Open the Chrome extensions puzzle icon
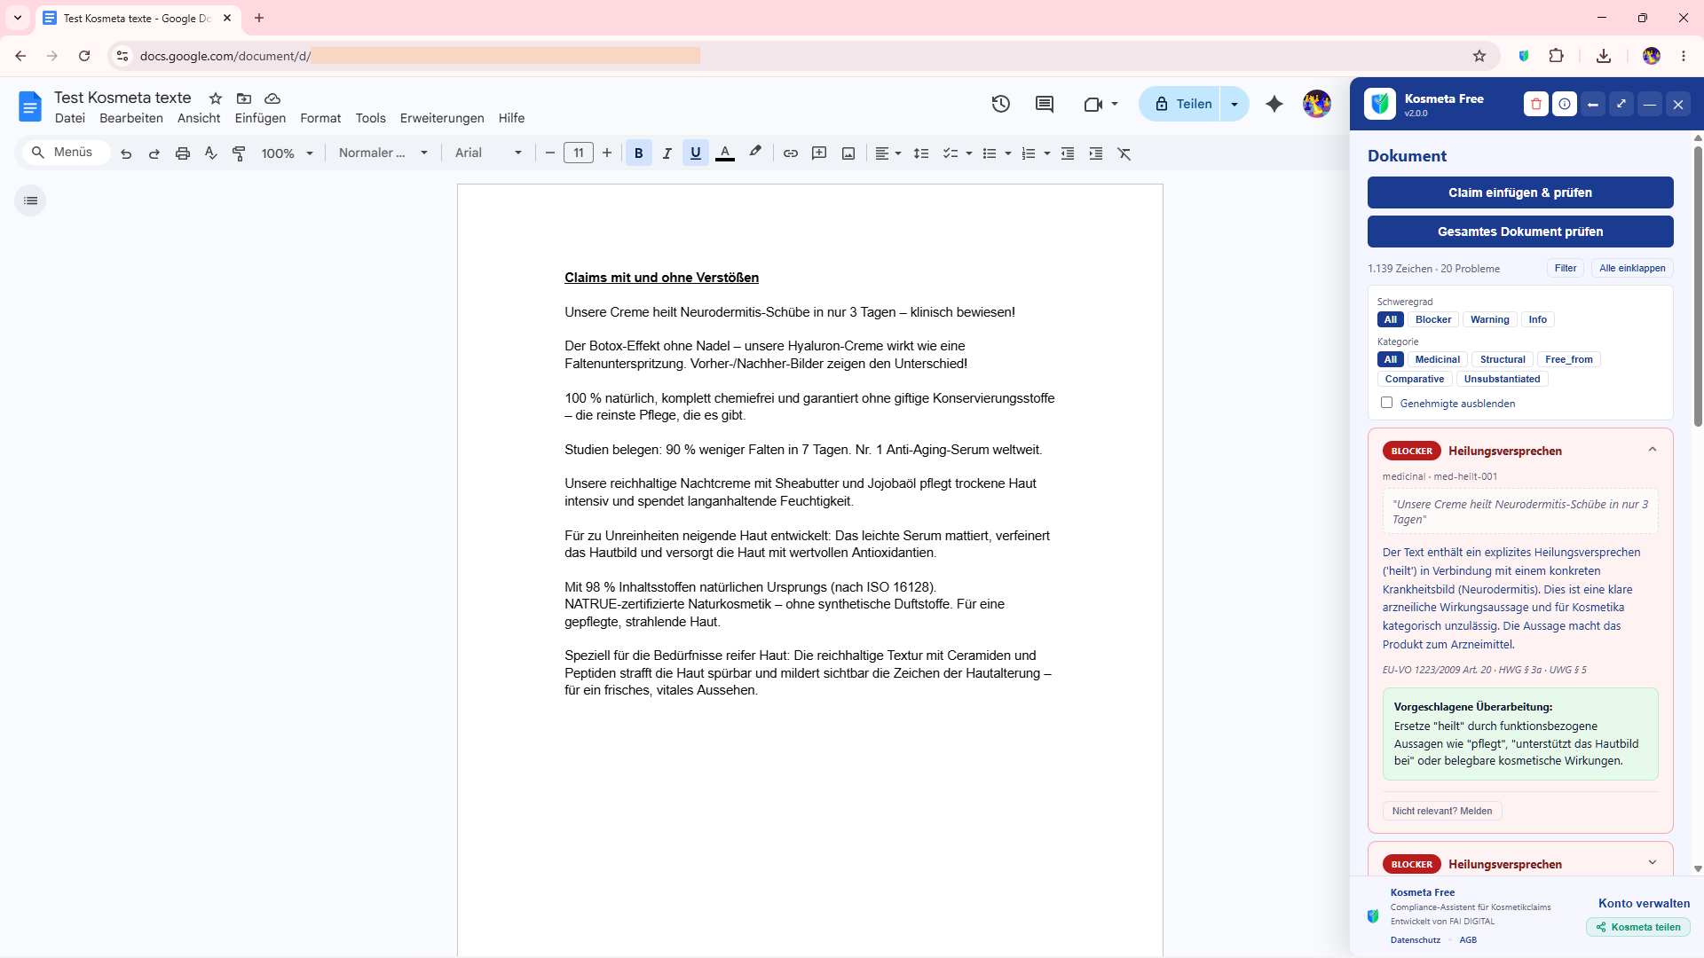 pos(1556,56)
